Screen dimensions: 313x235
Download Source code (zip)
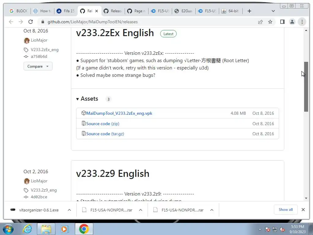coord(103,124)
